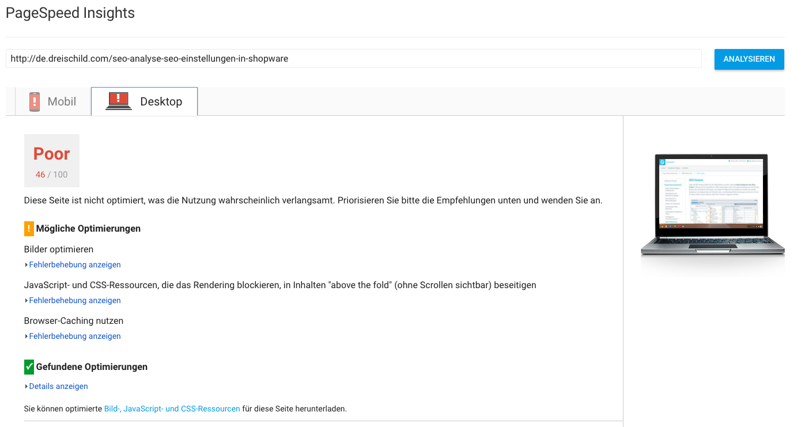
Task: Click the Bilder optimieren text
Action: coord(59,250)
